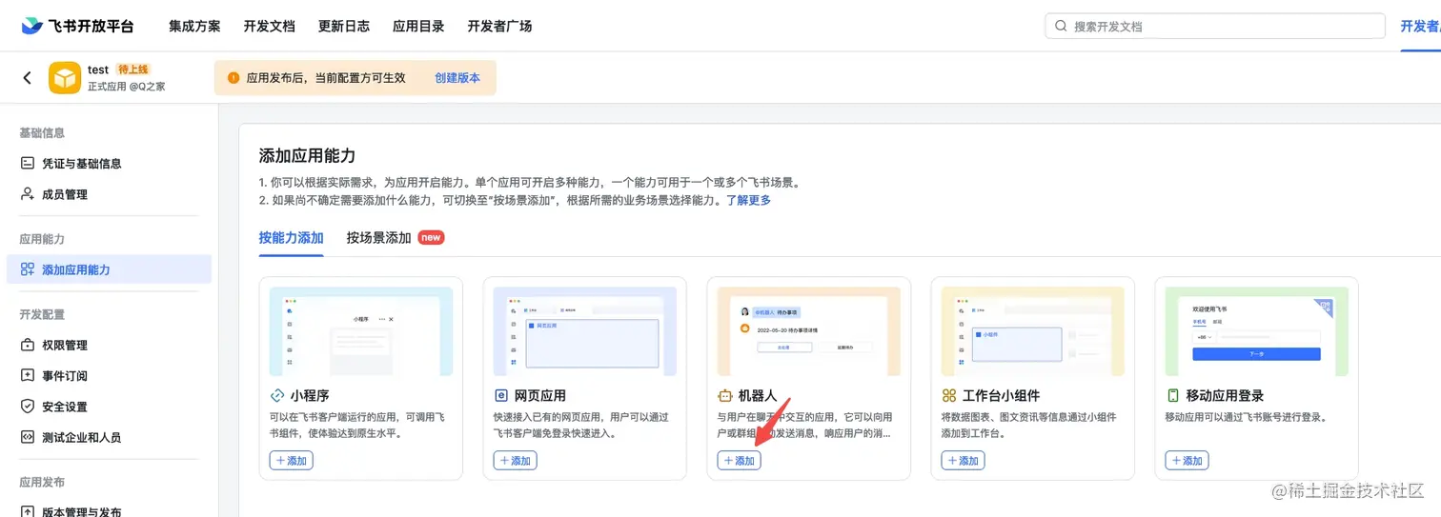Click the 网页应用 preview thumbnail
The width and height of the screenshot is (1441, 517).
pos(585,331)
